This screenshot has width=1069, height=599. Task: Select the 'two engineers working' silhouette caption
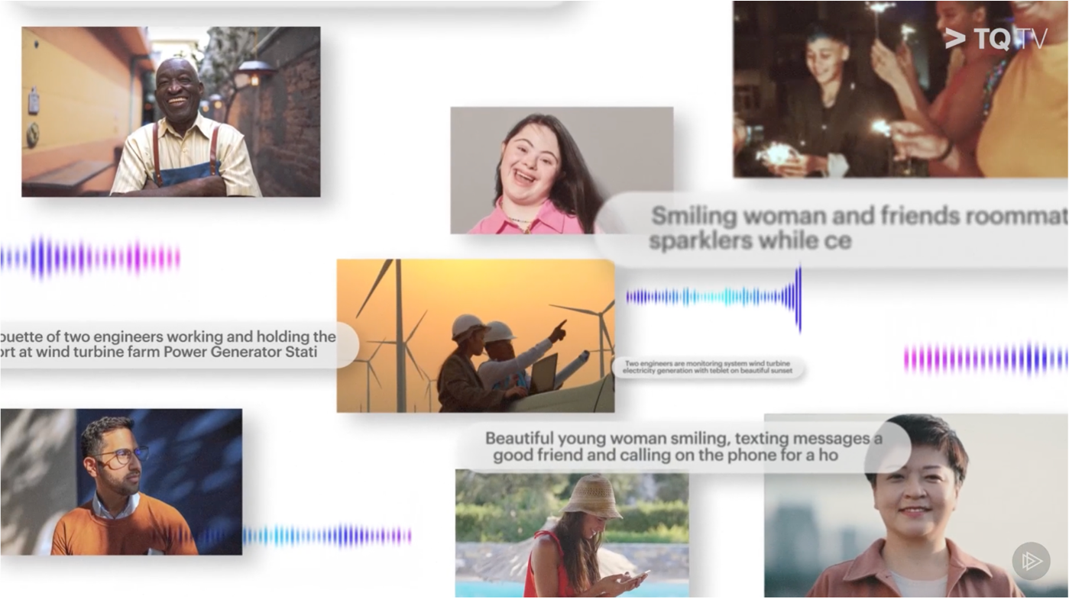click(168, 344)
